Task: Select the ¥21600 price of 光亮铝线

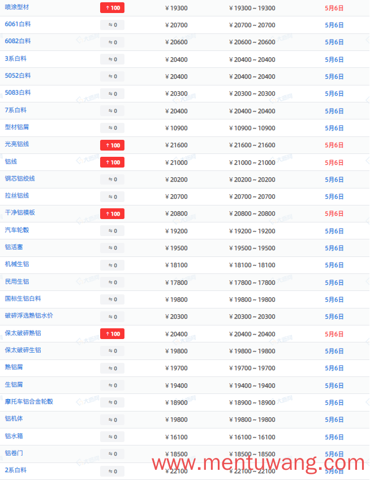Action: 177,145
